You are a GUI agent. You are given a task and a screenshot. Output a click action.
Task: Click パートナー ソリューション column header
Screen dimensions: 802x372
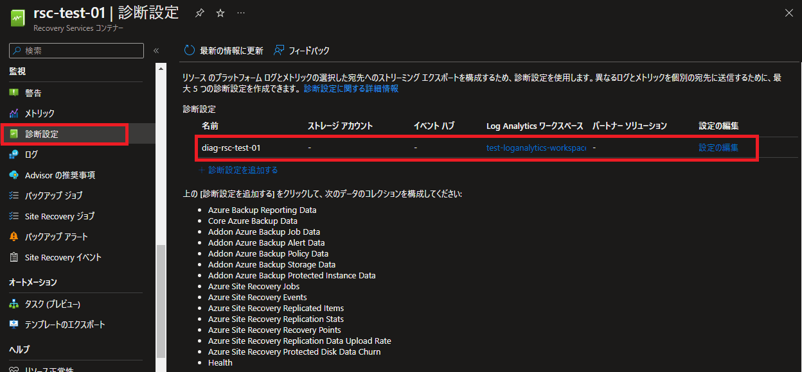[630, 126]
